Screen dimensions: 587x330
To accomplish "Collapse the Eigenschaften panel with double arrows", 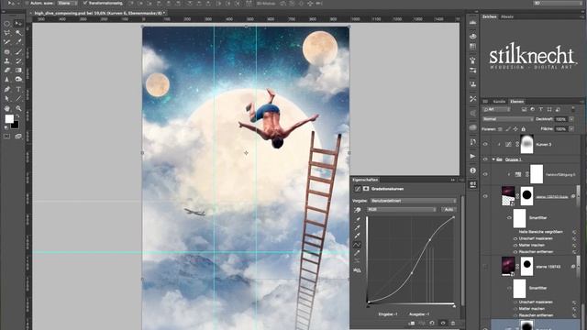I will 452,180.
